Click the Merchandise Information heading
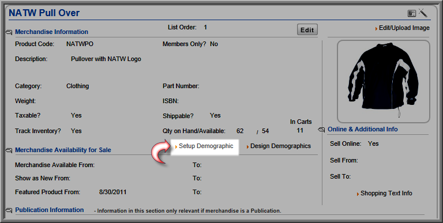 point(51,32)
